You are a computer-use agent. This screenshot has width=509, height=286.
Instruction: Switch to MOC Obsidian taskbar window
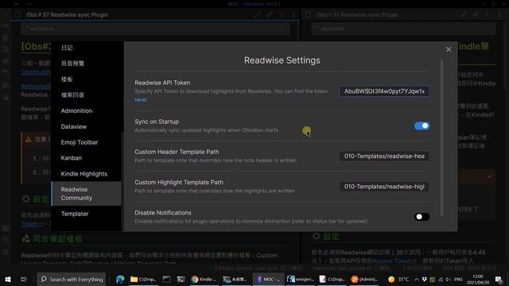point(269,279)
